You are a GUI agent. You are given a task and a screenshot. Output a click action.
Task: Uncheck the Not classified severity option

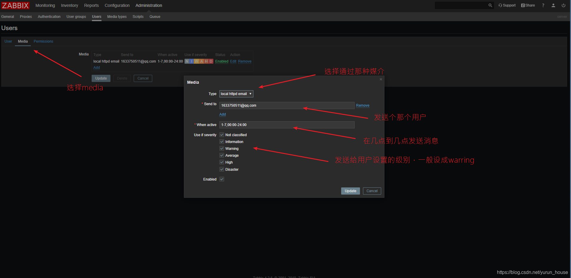pyautogui.click(x=221, y=135)
